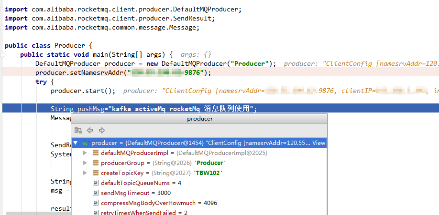Click the try keyword

[x=41, y=82]
